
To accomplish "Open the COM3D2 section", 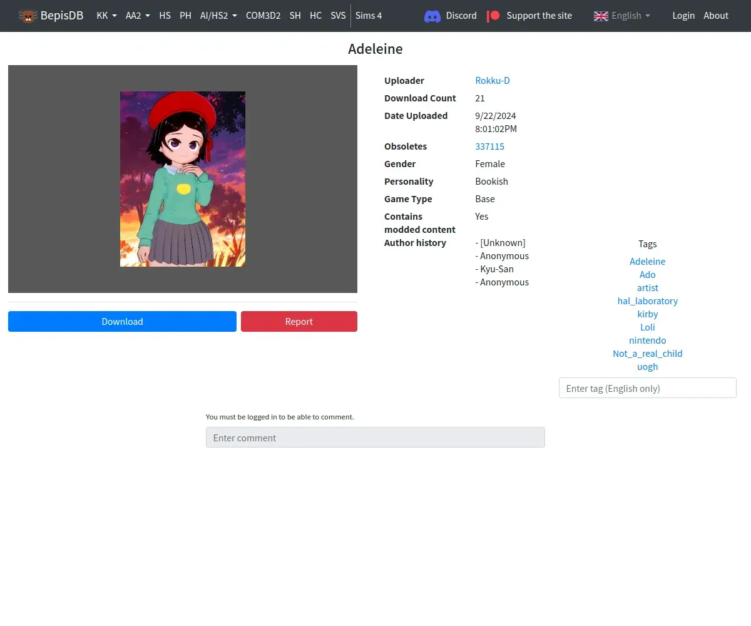I will 263,16.
